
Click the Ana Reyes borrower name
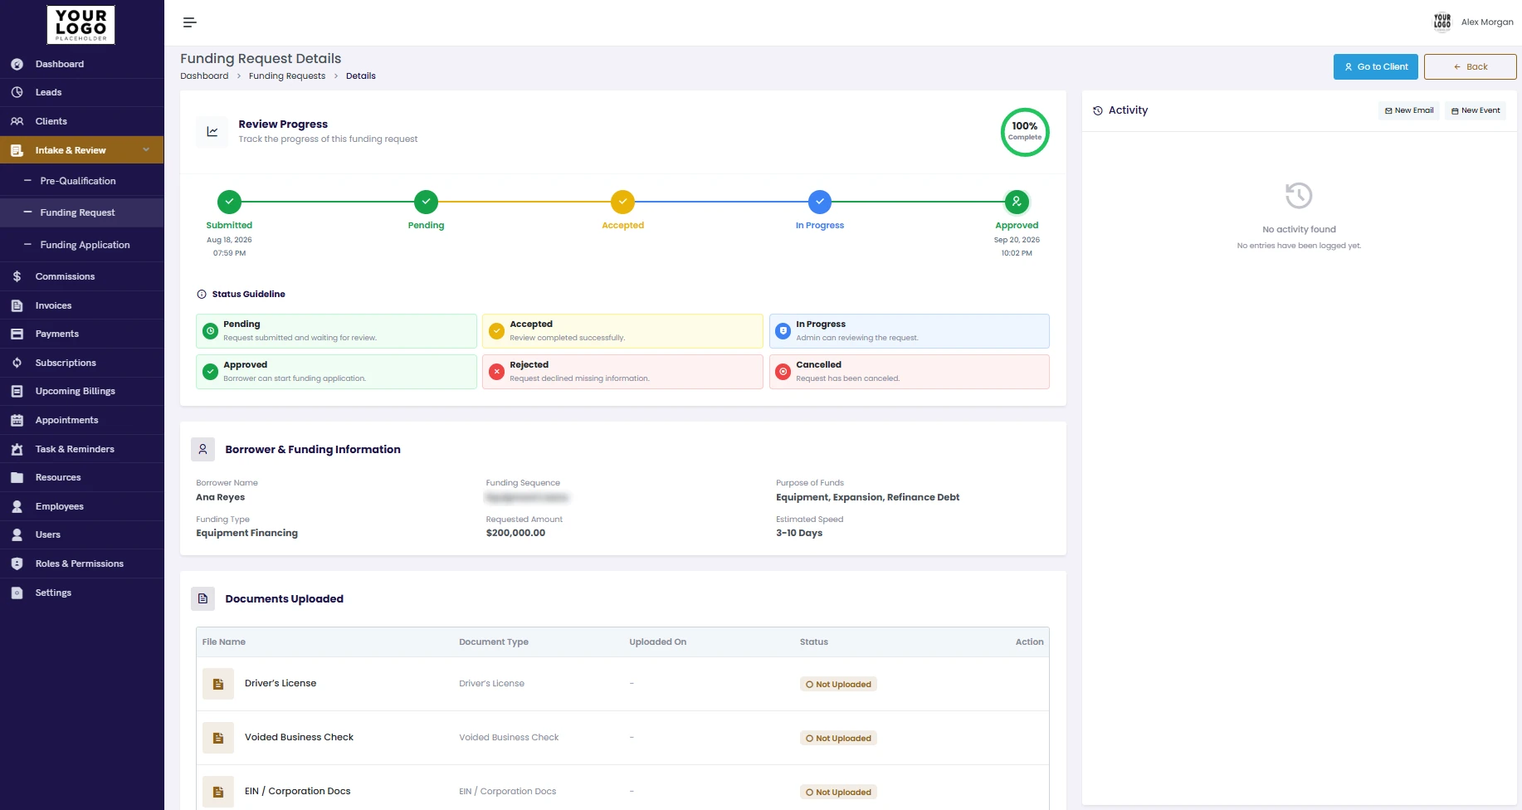pos(220,497)
